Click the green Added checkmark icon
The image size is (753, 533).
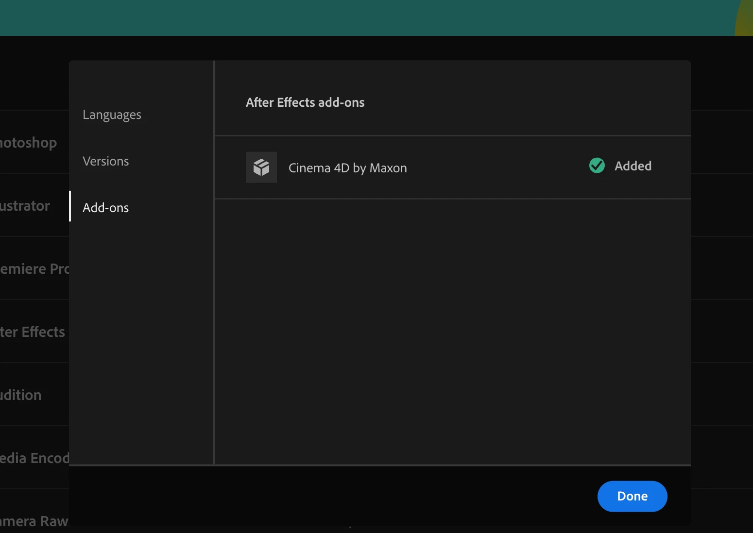[x=597, y=166]
